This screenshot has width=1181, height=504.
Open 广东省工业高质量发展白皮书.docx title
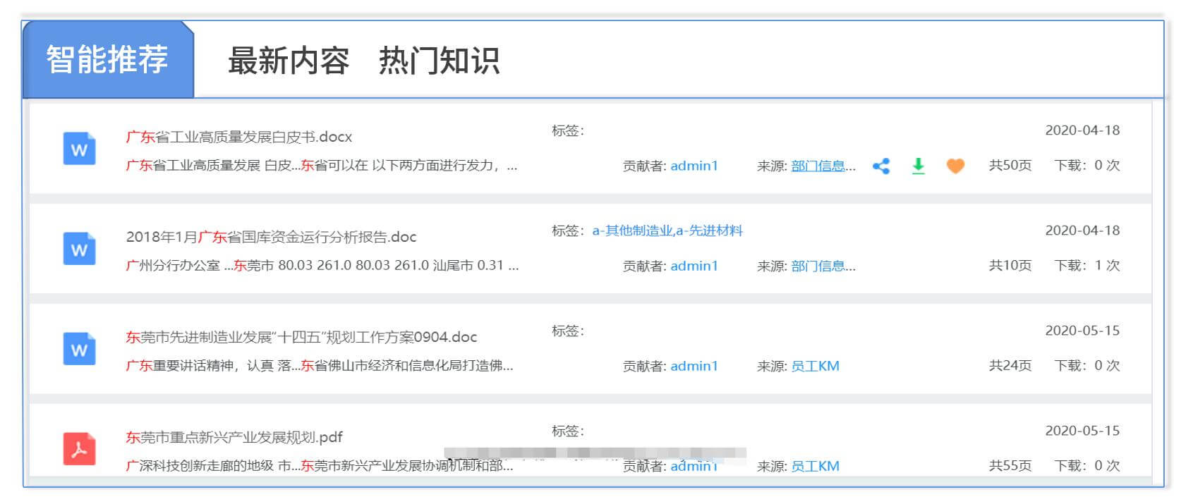point(238,137)
